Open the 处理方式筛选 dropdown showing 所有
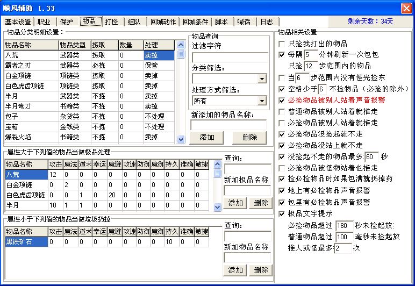Screen dimensions: 415x286 click(x=262, y=101)
